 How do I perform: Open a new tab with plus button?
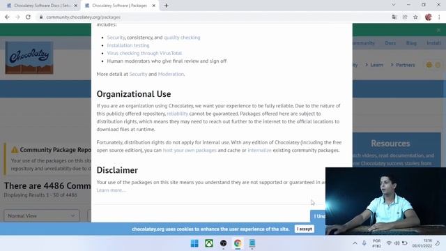167,6
